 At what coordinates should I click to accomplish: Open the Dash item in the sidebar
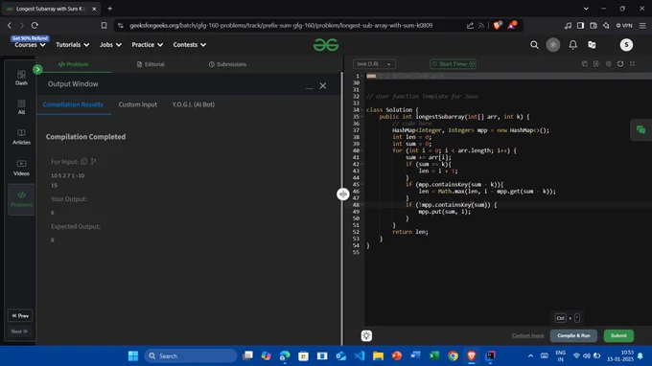(21, 78)
